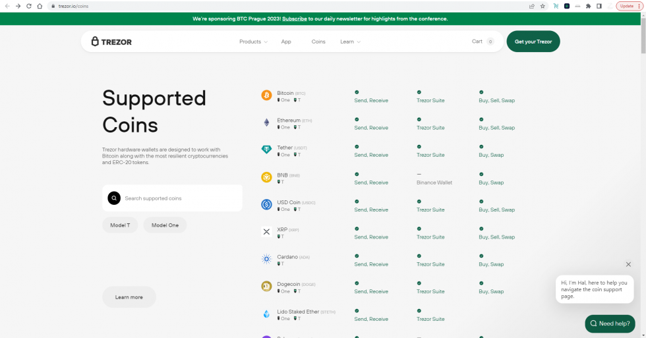
Task: Click the Hal chat greeting bubble
Action: point(595,289)
